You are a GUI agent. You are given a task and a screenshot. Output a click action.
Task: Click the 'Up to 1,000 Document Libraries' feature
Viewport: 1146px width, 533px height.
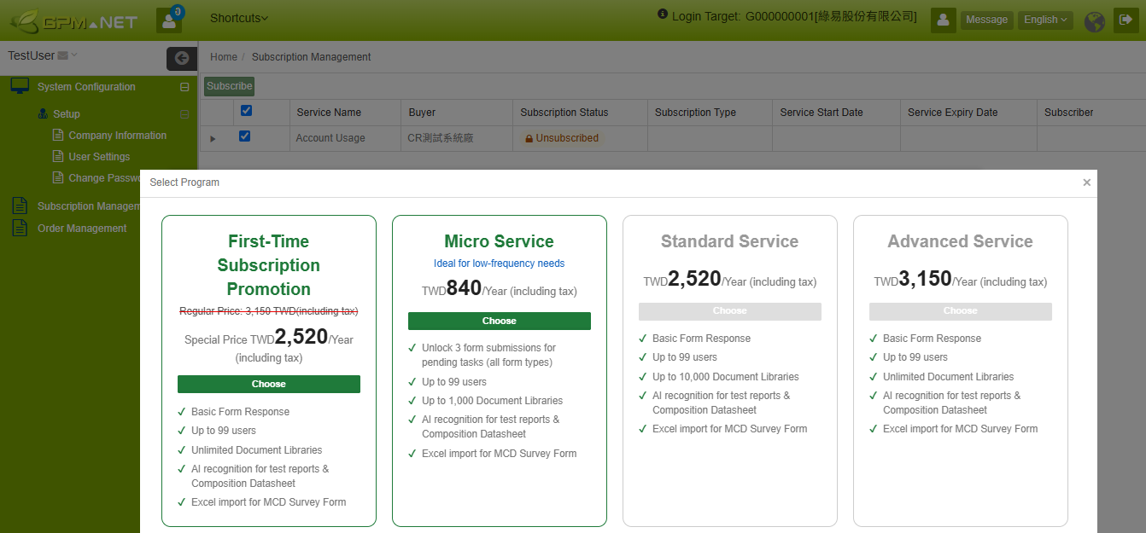493,401
